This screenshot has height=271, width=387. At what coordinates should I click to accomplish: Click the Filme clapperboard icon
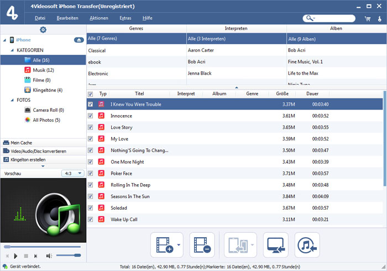click(28, 80)
